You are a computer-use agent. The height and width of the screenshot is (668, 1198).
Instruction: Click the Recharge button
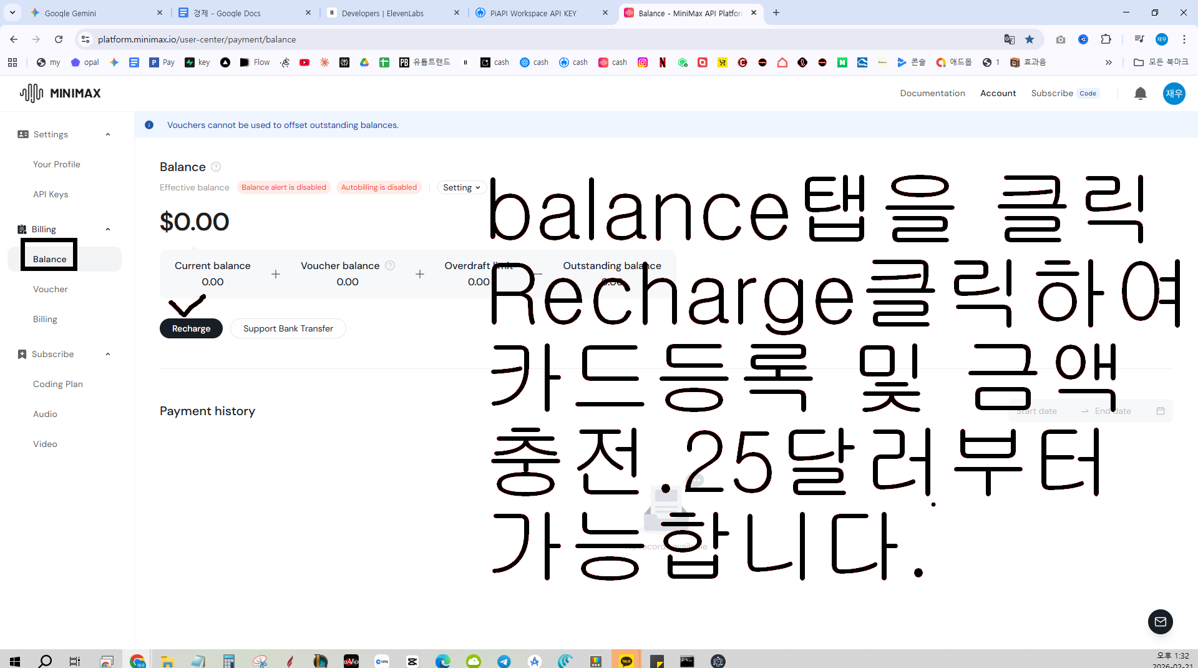pos(191,328)
